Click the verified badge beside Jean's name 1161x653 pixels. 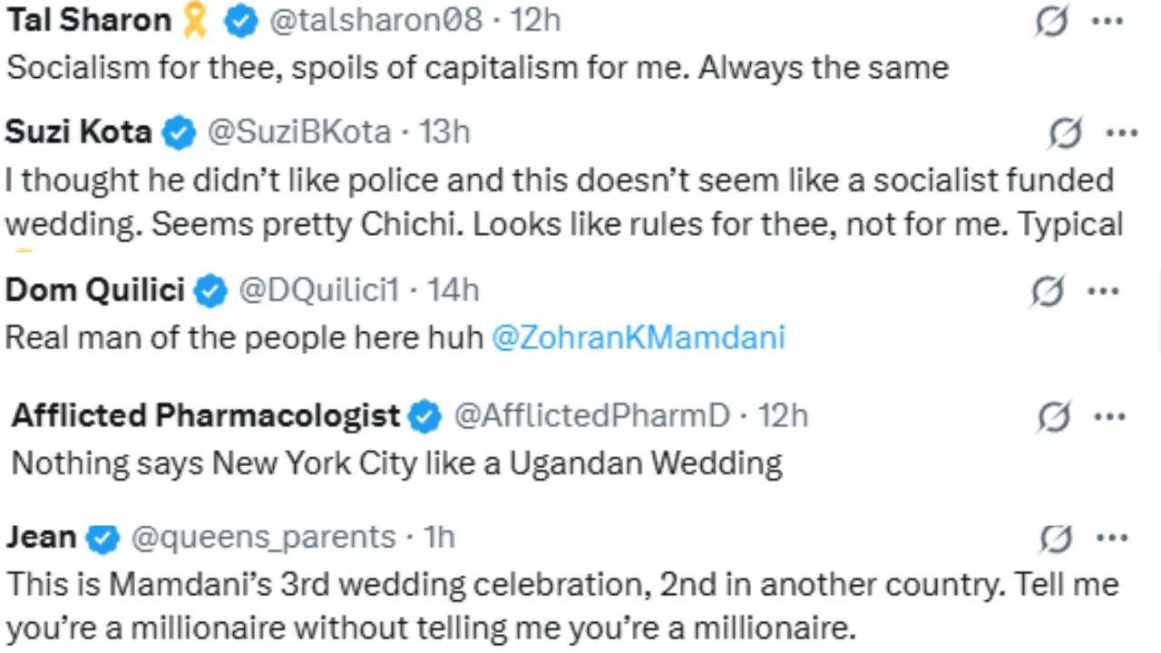tap(103, 537)
